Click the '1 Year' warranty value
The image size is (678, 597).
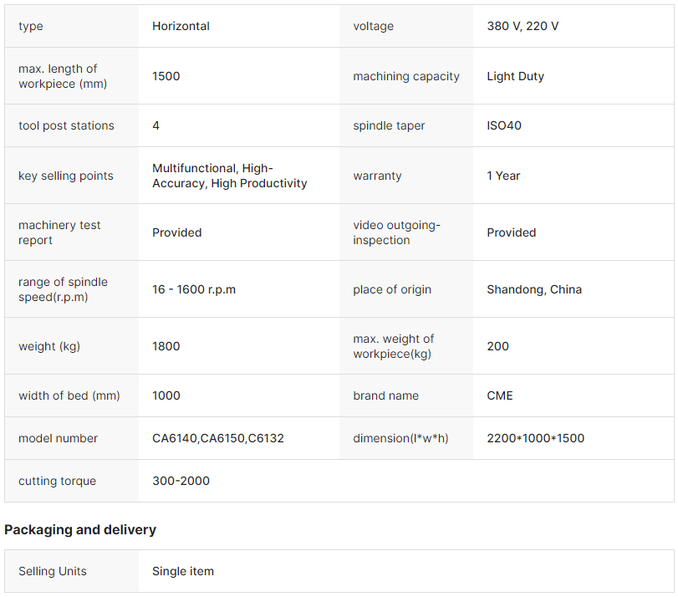[x=503, y=176]
